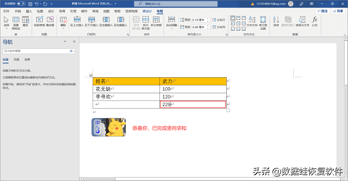Click the Save icon in quick access toolbar
The height and width of the screenshot is (181, 348).
(x=30, y=4)
